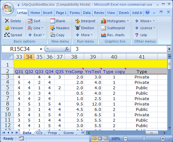Click the macro record icon in status bar

click(x=21, y=139)
